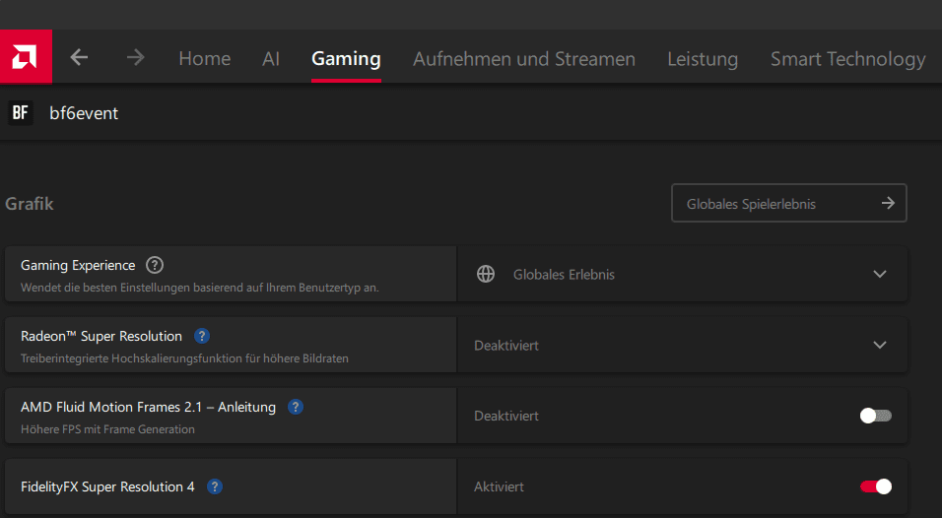The width and height of the screenshot is (942, 518).
Task: Open Gaming Experience help question mark
Action: 155,265
